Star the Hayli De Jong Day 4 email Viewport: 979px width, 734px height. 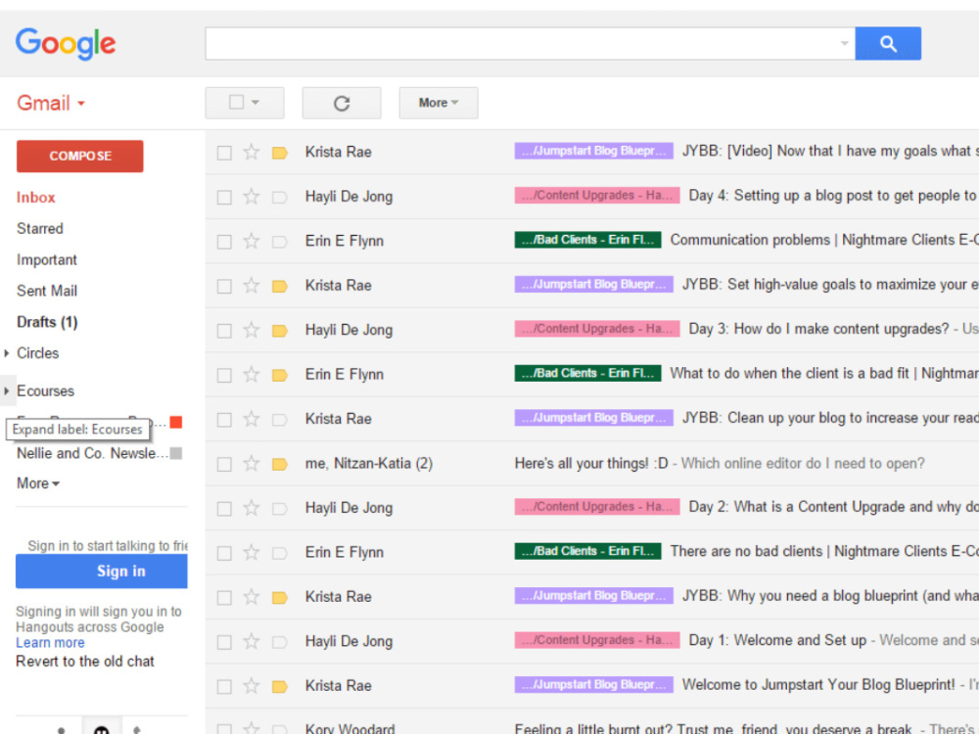click(x=251, y=197)
